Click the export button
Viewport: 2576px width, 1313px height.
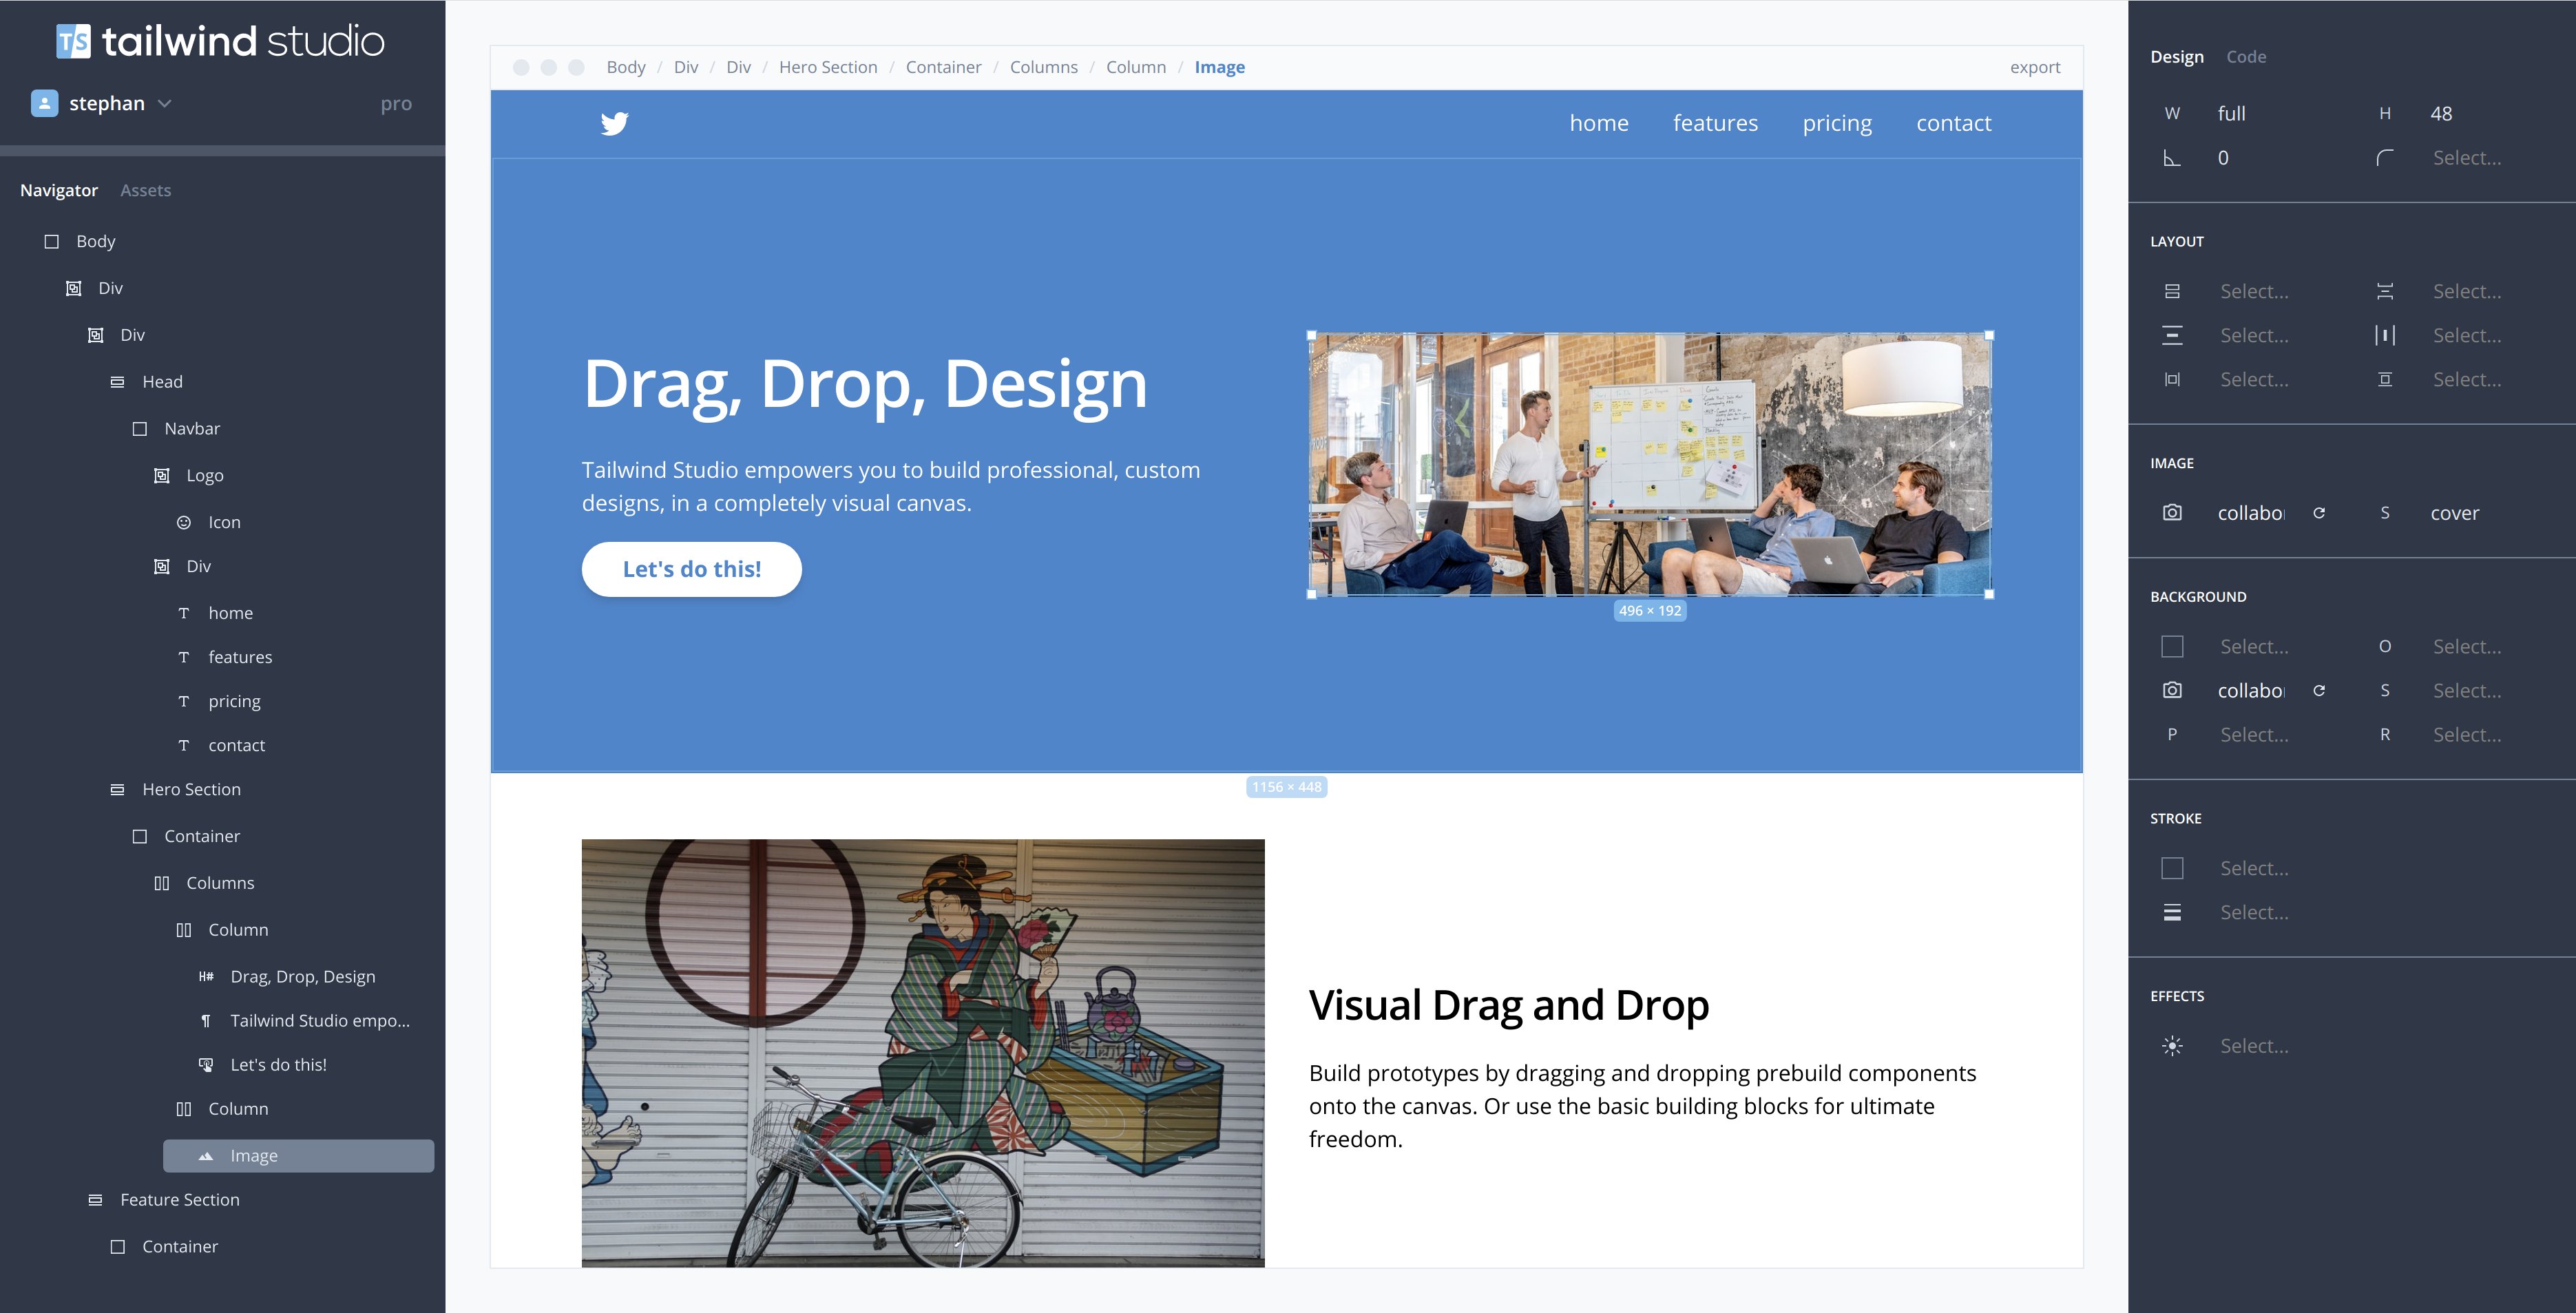click(2035, 67)
